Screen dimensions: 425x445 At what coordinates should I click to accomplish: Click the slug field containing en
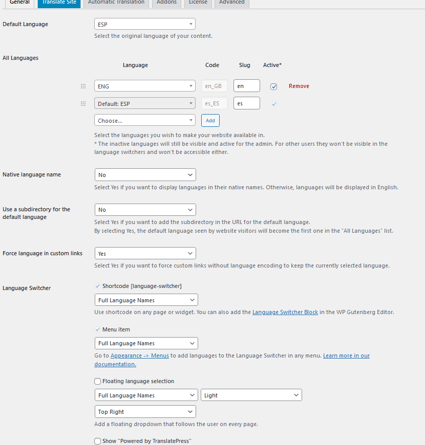click(247, 86)
